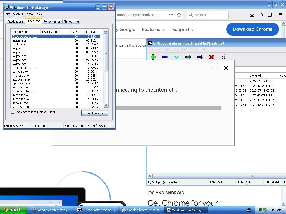Image resolution: width=286 pixels, height=214 pixels.
Task: Click the network tray icon next to clock
Action: [x=265, y=210]
